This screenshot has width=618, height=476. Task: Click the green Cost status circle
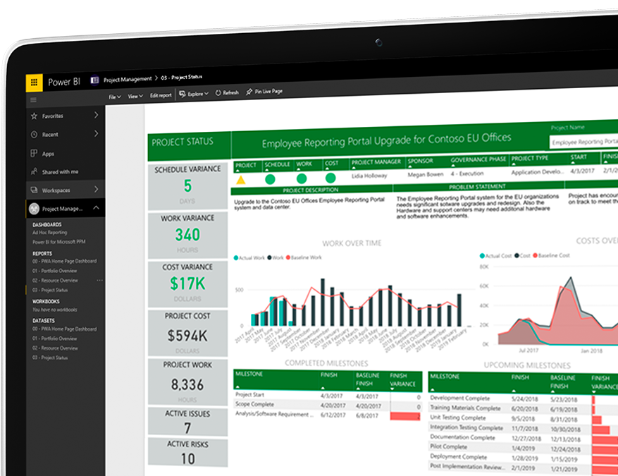tap(330, 178)
